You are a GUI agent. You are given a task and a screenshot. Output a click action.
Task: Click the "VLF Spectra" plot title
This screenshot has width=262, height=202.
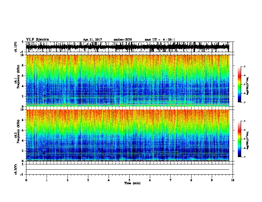pyautogui.click(x=37, y=40)
